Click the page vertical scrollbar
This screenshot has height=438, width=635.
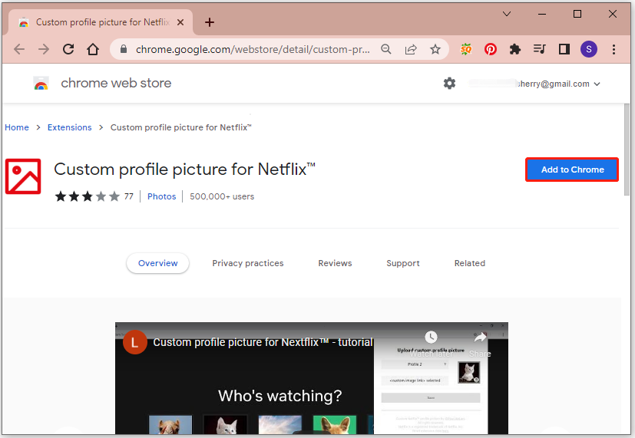click(627, 150)
